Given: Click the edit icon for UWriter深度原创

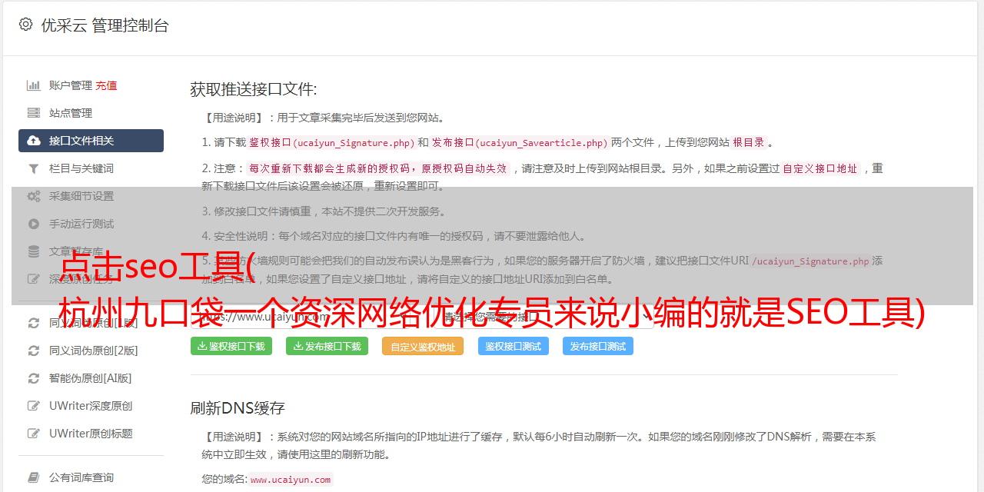Looking at the screenshot, I should tap(34, 406).
